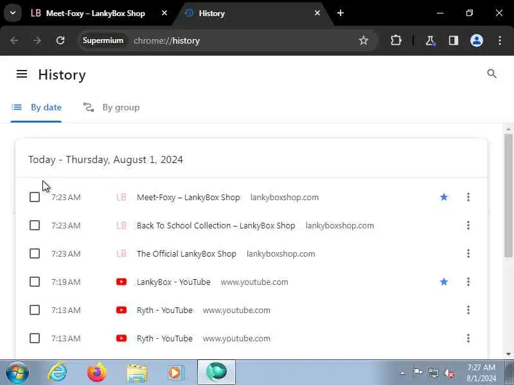Check The Official LankyBox Shop entry

(35, 253)
